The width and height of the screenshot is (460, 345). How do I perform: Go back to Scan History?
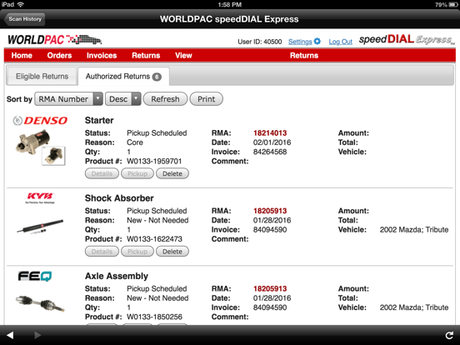pyautogui.click(x=25, y=19)
